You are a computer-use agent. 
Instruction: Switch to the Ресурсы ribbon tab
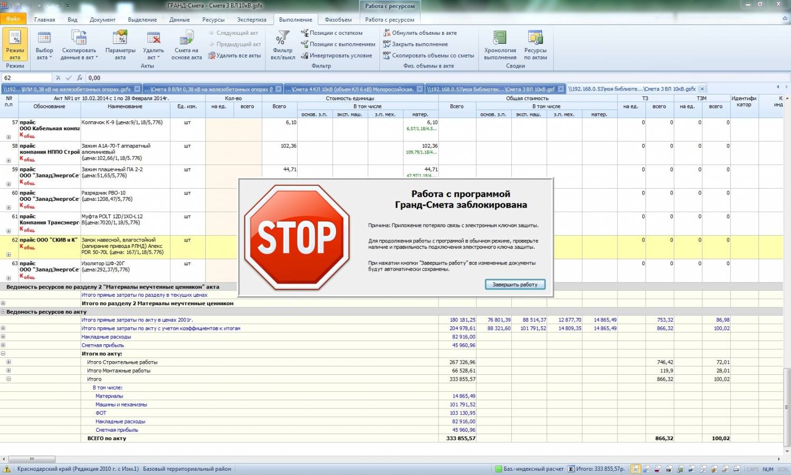(x=213, y=20)
